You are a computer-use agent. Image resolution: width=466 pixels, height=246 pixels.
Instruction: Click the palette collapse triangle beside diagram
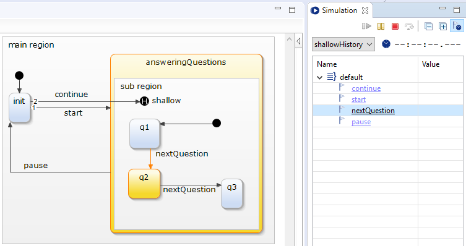(x=299, y=41)
